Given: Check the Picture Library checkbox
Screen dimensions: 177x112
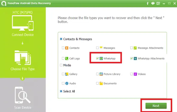Looking at the screenshot, I should click(x=97, y=74).
